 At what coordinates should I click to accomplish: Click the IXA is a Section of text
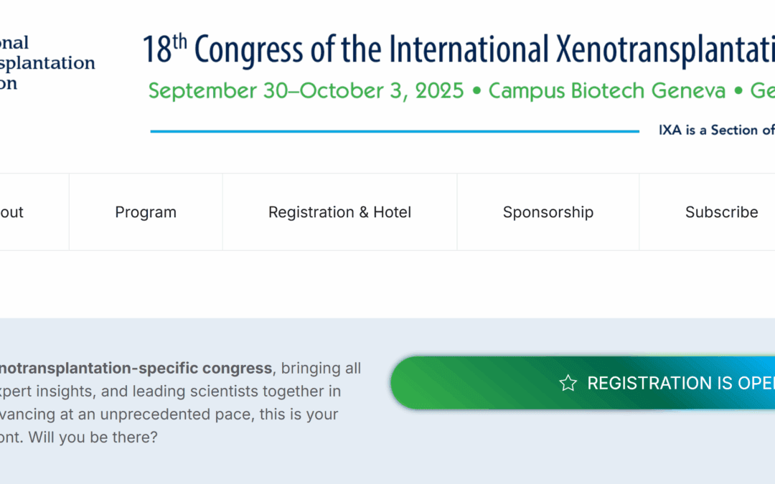coord(716,130)
